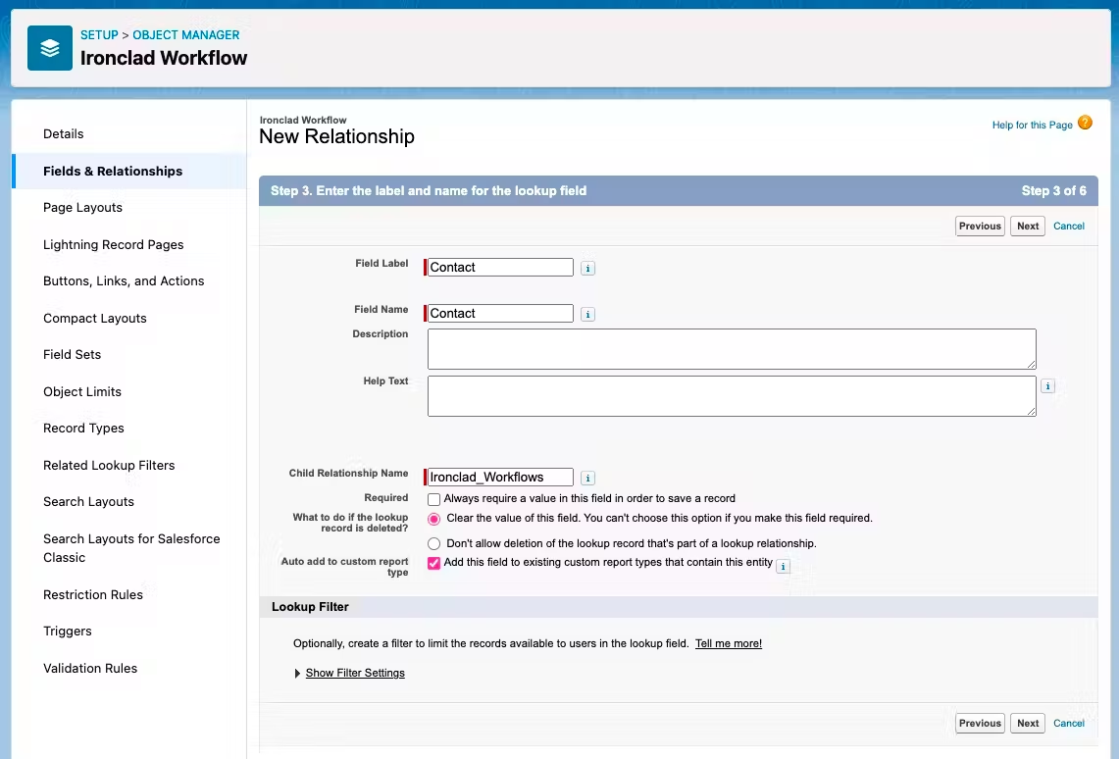Expand the Show Filter Settings triangle

click(x=297, y=674)
